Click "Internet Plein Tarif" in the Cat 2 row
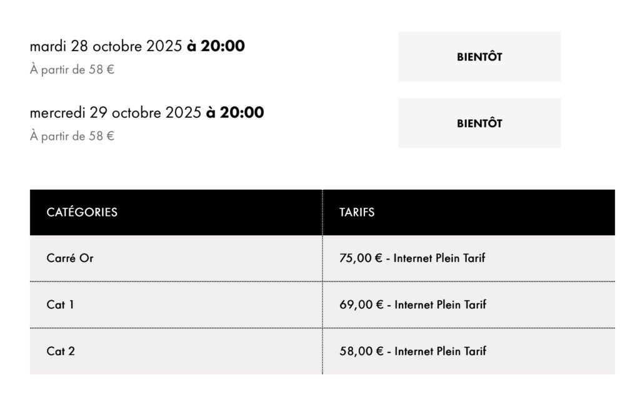 point(440,351)
